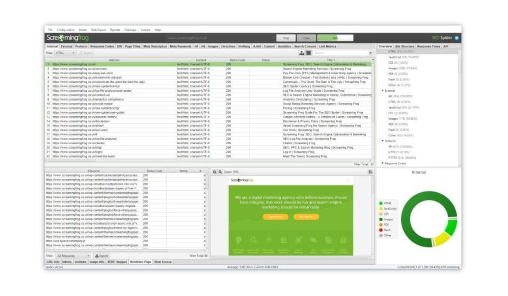Switch to the Link Metrics tab
508x296 pixels.
pyautogui.click(x=328, y=47)
